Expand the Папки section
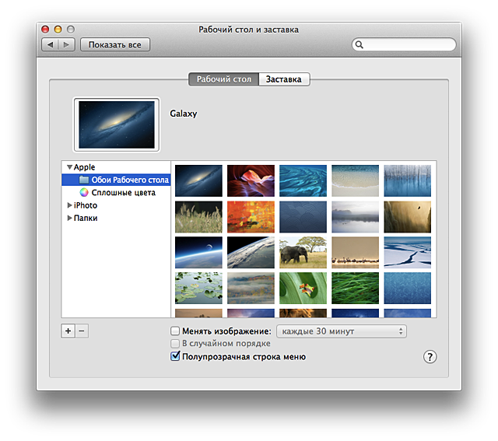 click(69, 219)
